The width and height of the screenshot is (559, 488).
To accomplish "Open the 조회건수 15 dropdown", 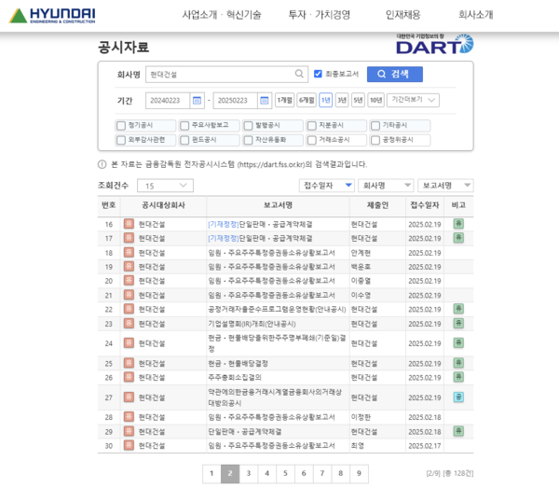I will 165,186.
